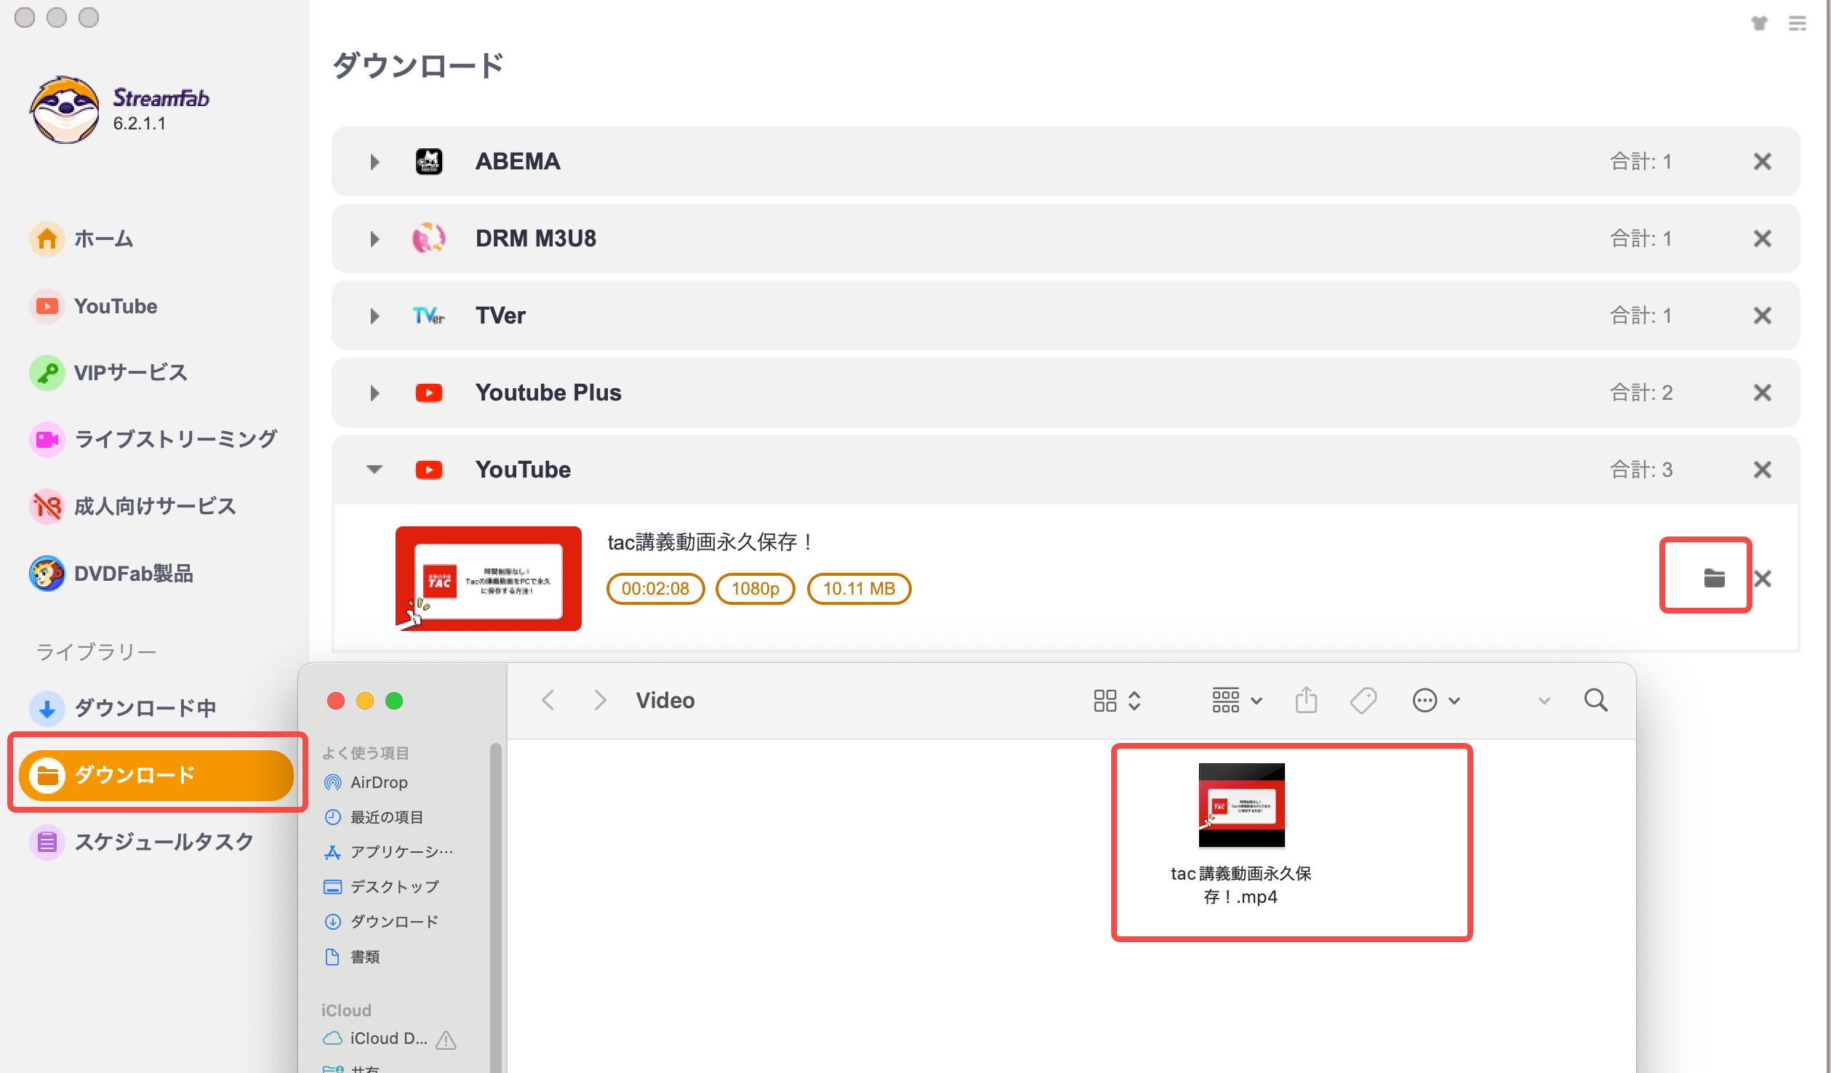Click the Youtube Plus red play icon
The height and width of the screenshot is (1073, 1831).
pyautogui.click(x=429, y=393)
